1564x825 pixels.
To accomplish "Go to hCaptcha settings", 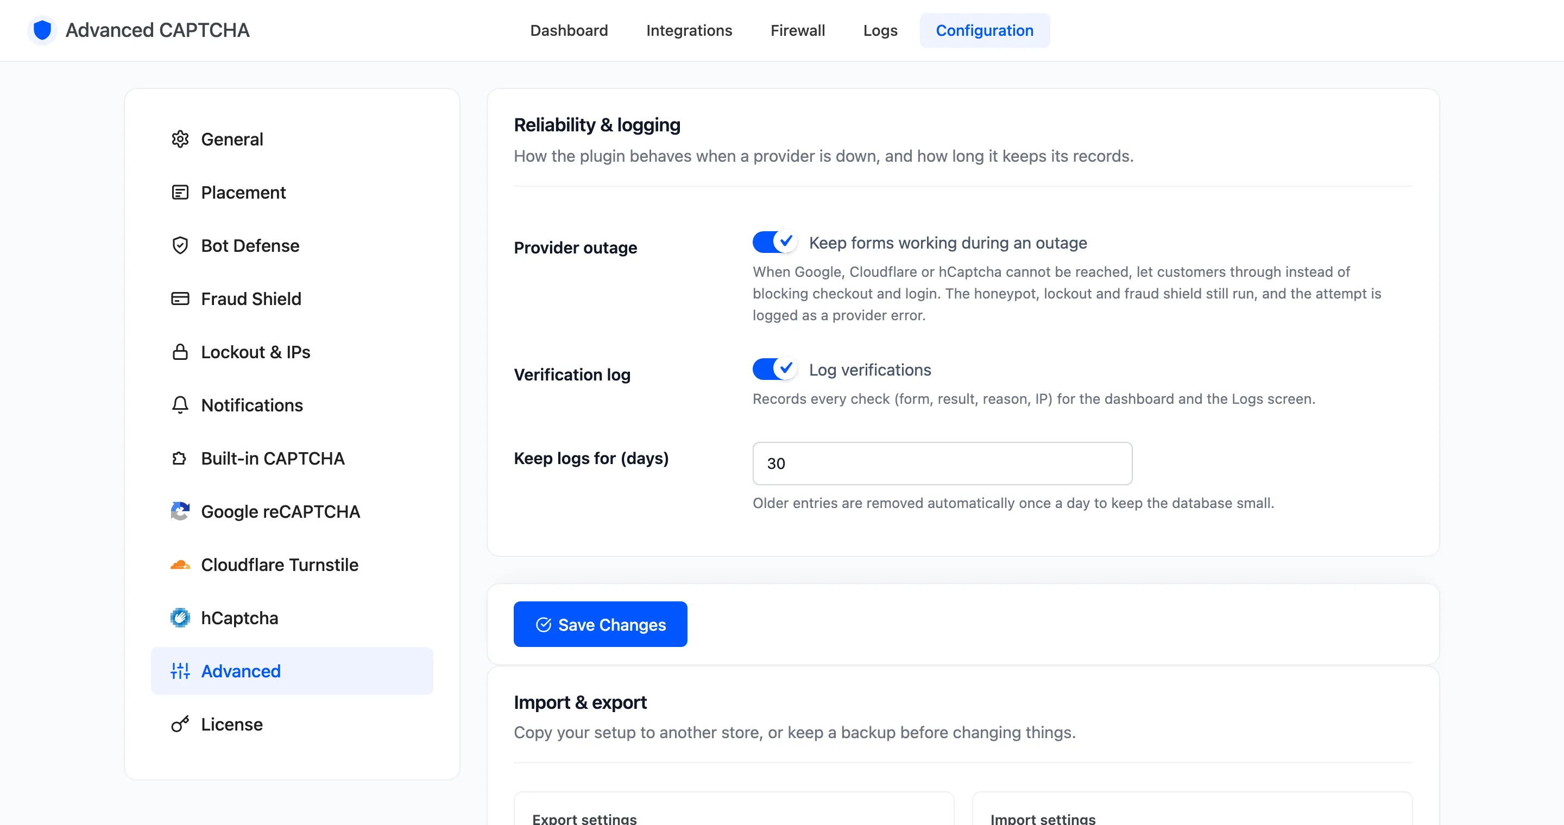I will 292,618.
